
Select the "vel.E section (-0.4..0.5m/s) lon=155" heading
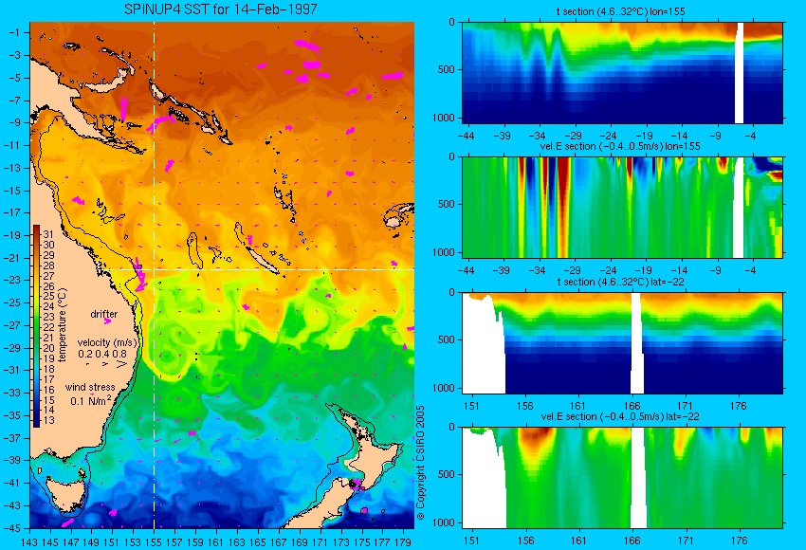(x=620, y=146)
